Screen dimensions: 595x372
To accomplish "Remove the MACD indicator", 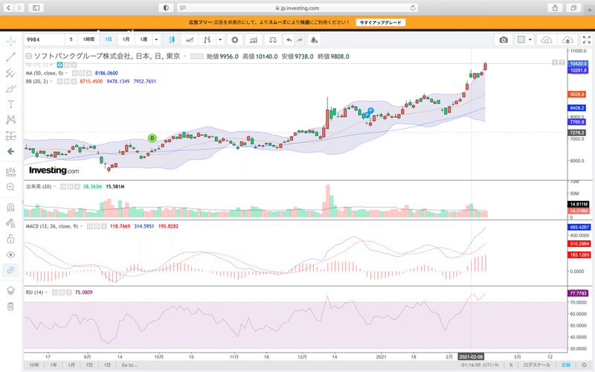I will [x=103, y=226].
